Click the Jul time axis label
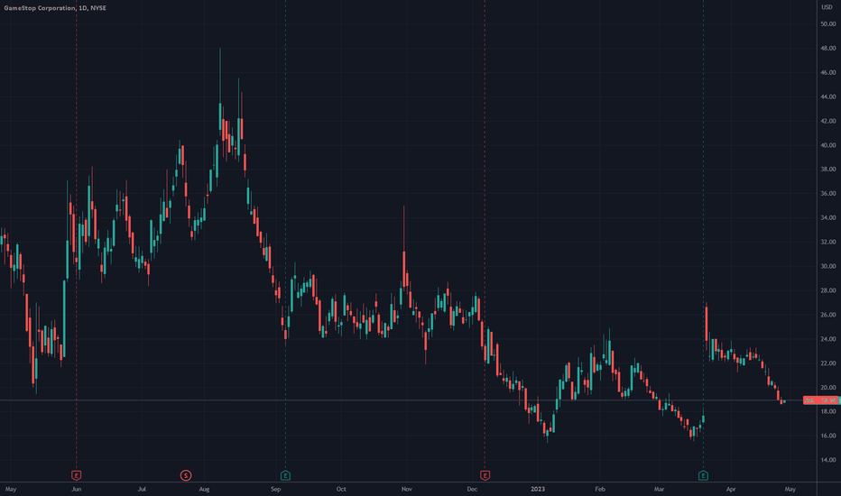 (142, 489)
